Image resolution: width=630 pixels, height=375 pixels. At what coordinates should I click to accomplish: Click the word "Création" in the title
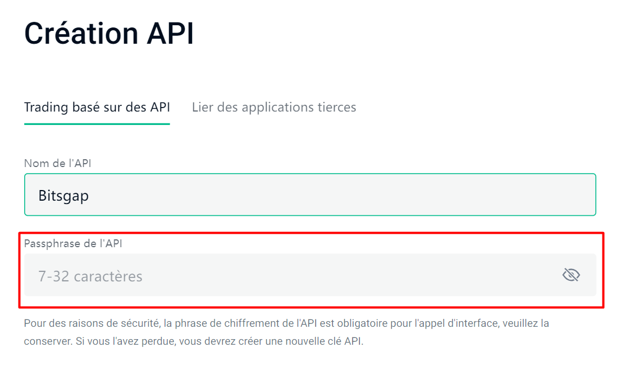(x=81, y=34)
